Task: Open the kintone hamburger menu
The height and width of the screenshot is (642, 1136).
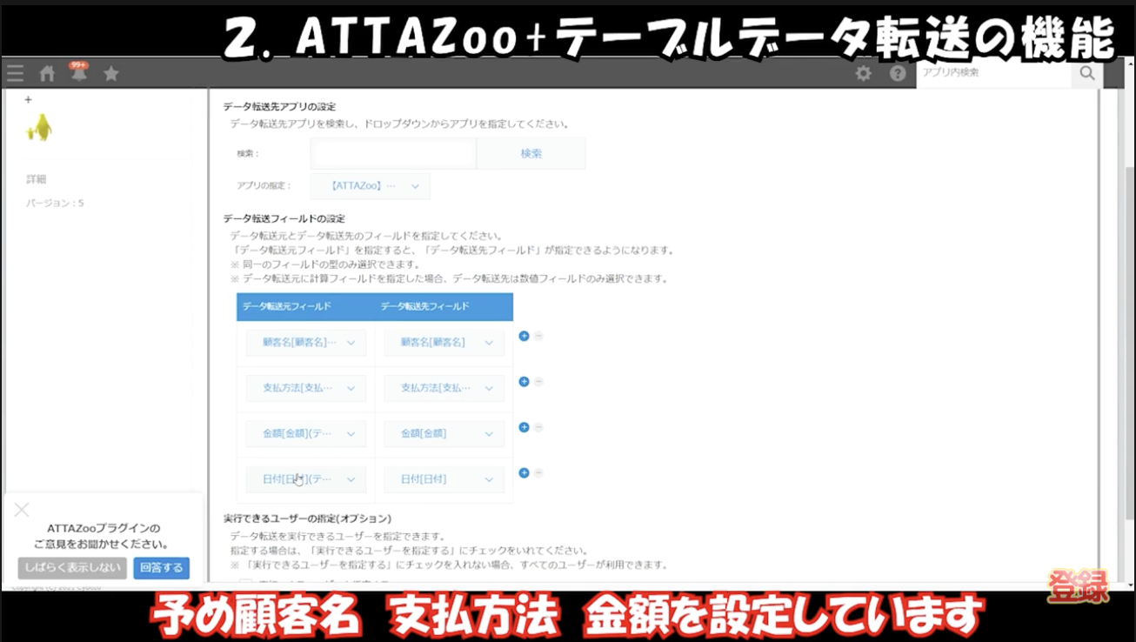Action: [15, 73]
